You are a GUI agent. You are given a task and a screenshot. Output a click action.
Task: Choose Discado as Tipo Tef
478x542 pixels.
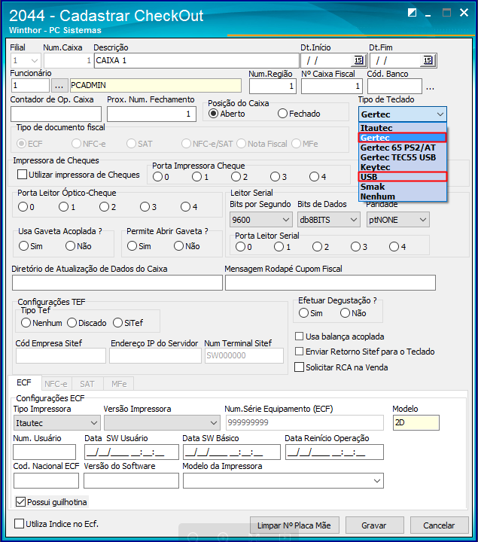72,322
